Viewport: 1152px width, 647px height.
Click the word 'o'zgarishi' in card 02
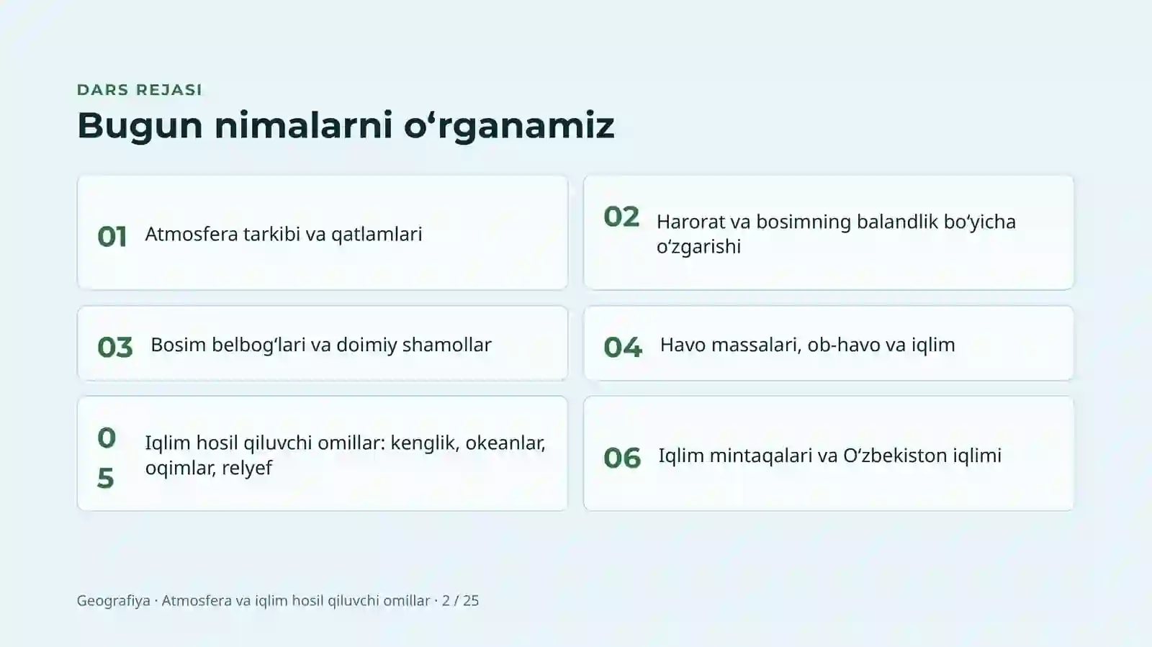point(698,246)
